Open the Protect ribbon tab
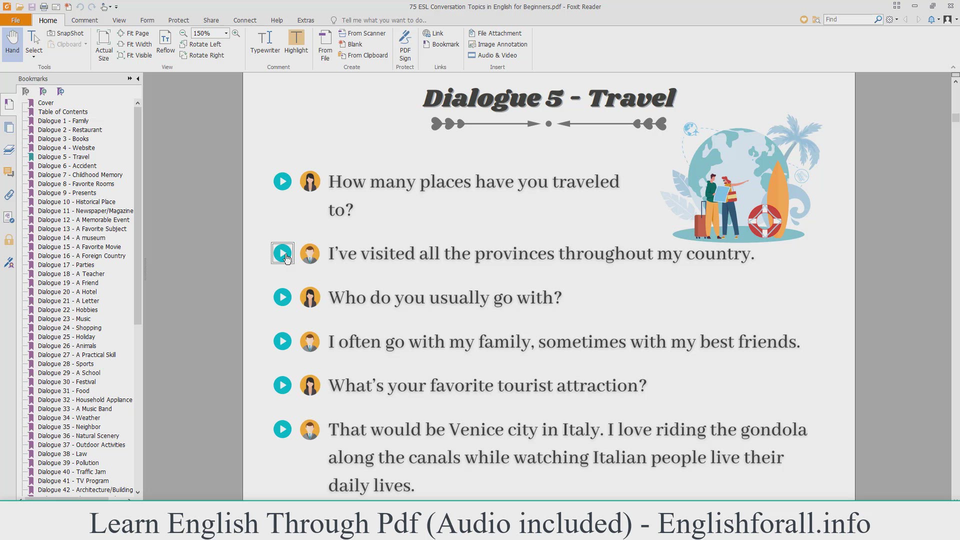This screenshot has height=540, width=960. point(178,20)
